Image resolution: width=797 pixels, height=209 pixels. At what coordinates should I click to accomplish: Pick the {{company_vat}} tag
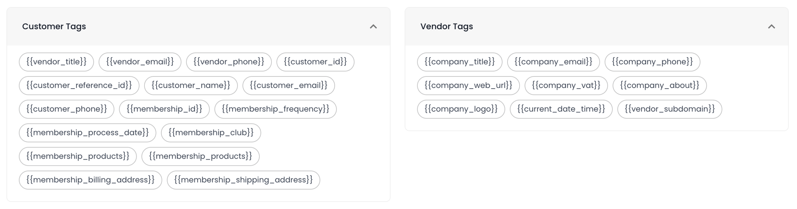tap(566, 86)
